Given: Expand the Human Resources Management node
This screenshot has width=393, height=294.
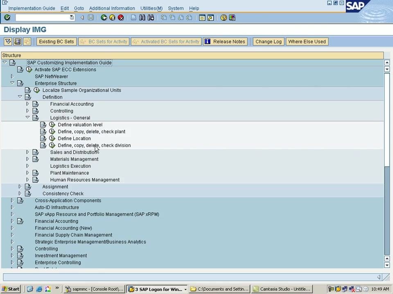Looking at the screenshot, I should [x=27, y=180].
